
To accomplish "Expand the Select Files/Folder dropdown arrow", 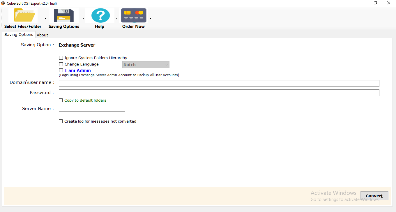I will coord(45,19).
